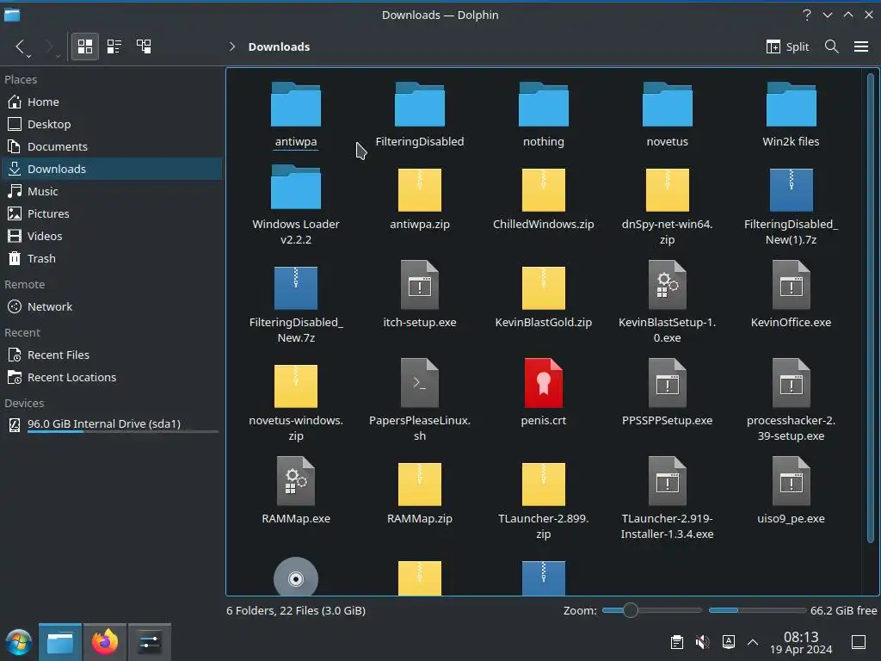Image resolution: width=881 pixels, height=661 pixels.
Task: Select the red .crt certificate file
Action: [544, 392]
